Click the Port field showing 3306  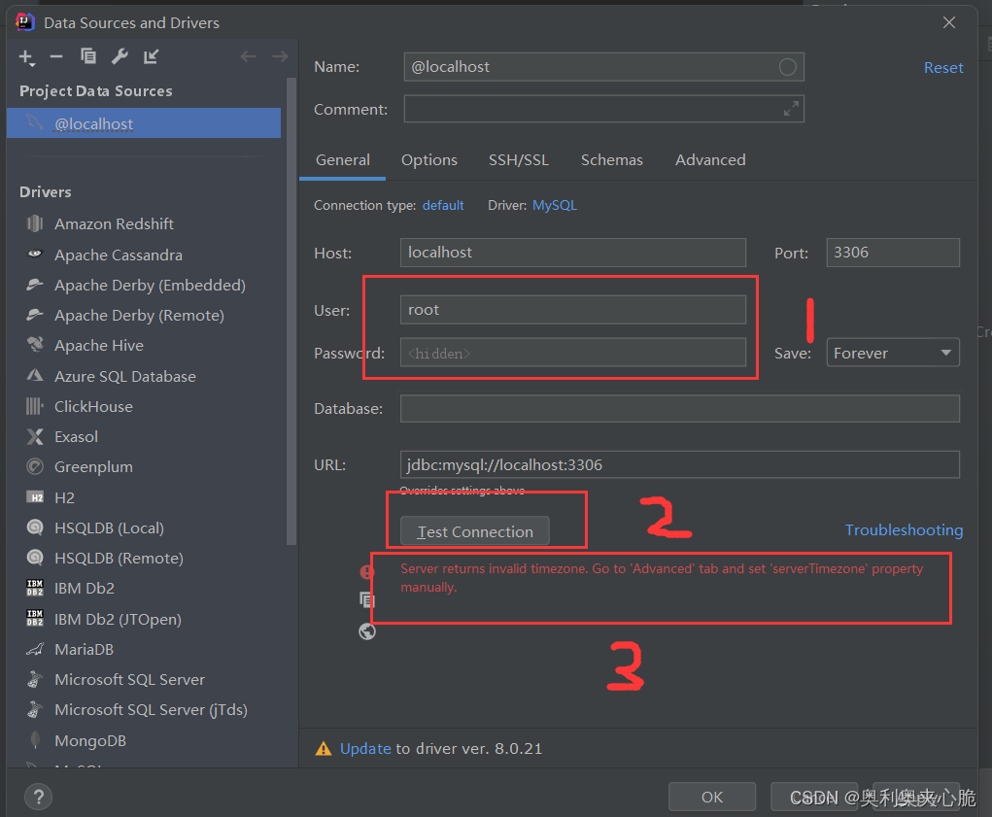[x=893, y=253]
